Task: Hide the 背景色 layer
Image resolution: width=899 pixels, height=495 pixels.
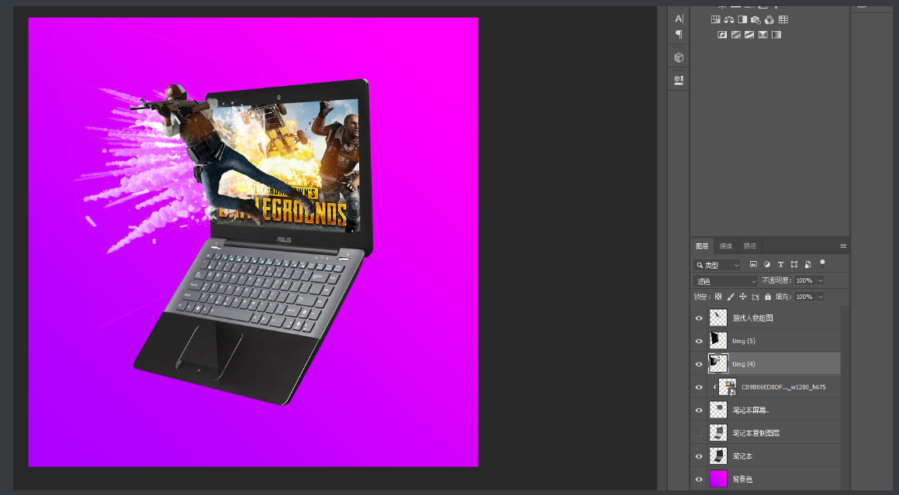Action: [x=699, y=479]
